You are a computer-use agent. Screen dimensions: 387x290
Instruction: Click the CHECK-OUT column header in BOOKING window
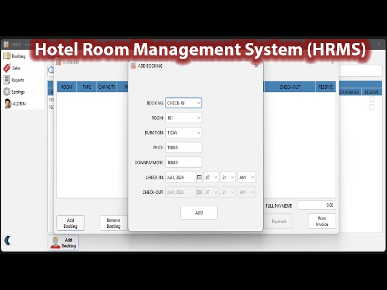[x=290, y=87]
